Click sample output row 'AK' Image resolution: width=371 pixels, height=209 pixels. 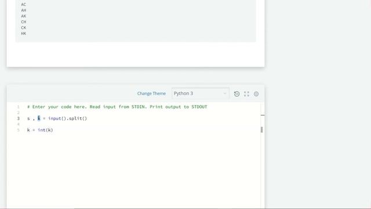point(23,16)
